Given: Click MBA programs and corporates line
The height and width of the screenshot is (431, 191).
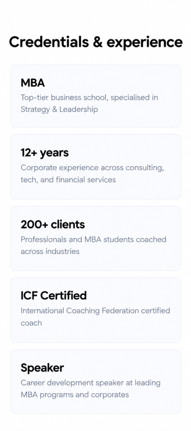Looking at the screenshot, I should 75,395.
